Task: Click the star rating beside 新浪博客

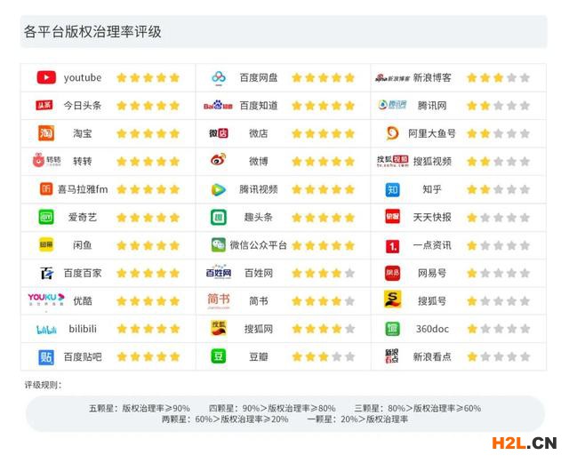Action: click(499, 78)
